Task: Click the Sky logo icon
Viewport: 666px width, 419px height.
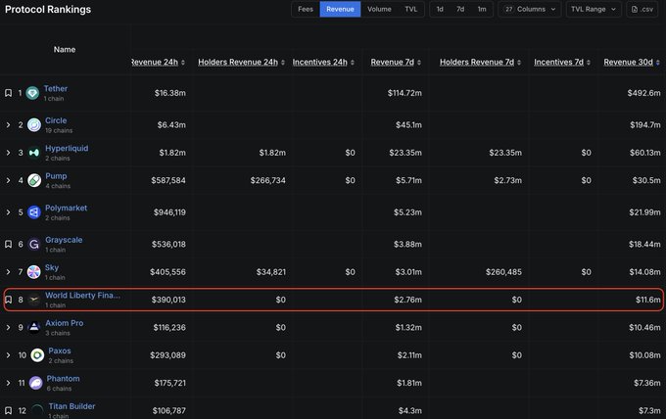Action: point(34,272)
